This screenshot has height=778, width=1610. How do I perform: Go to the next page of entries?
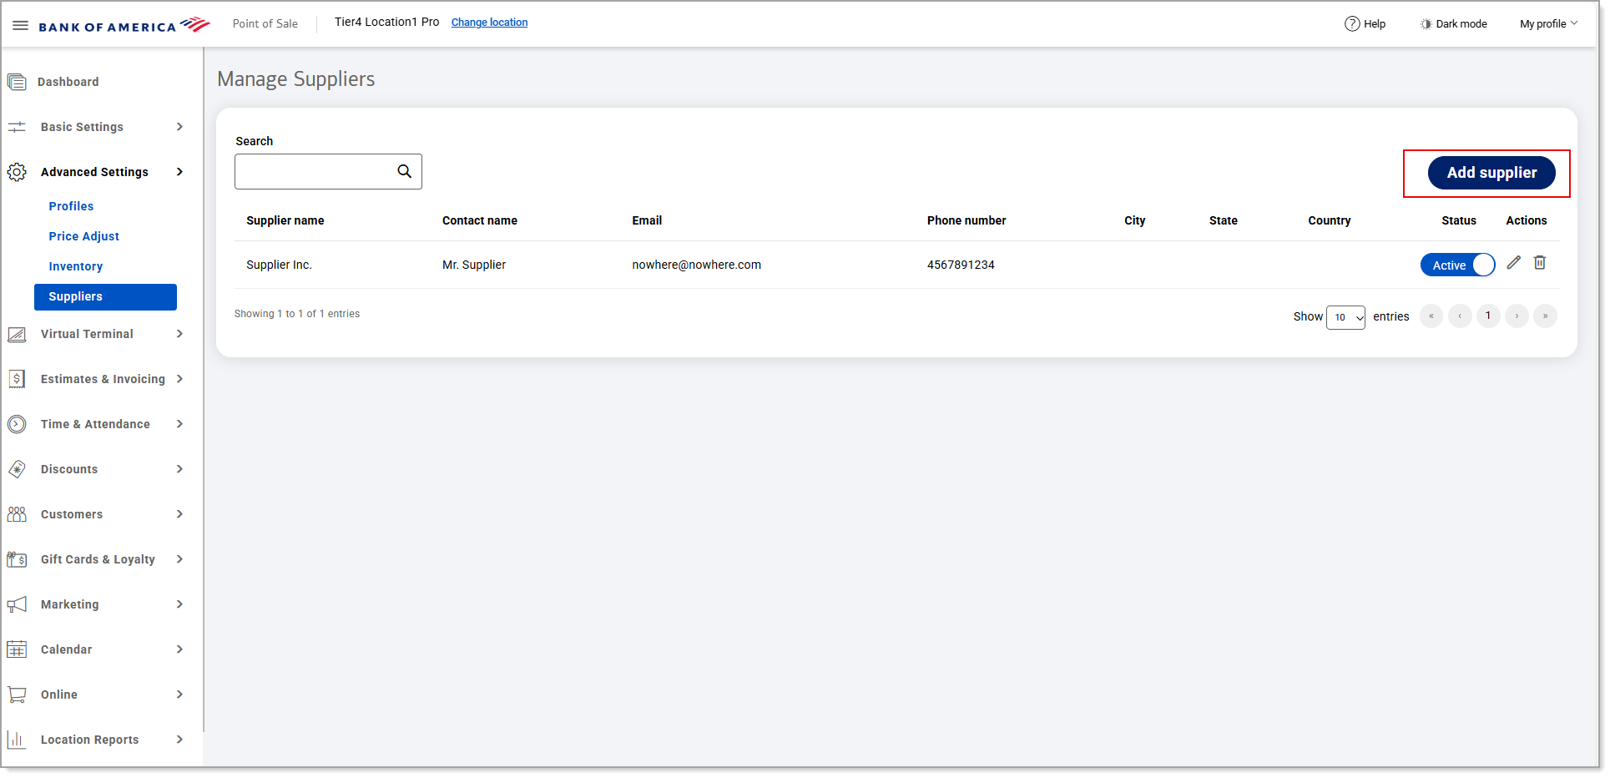[x=1517, y=316]
